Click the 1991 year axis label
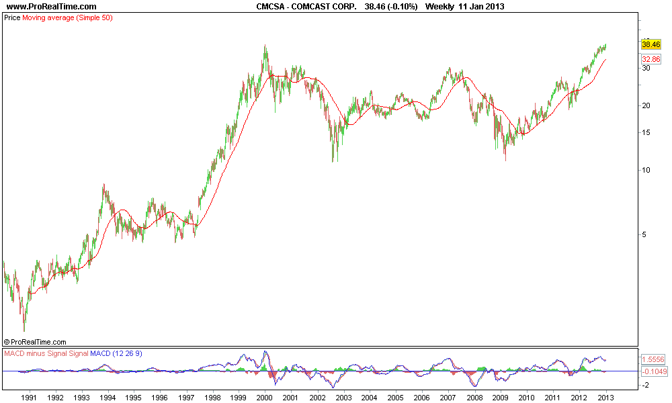The height and width of the screenshot is (403, 672). coord(29,398)
